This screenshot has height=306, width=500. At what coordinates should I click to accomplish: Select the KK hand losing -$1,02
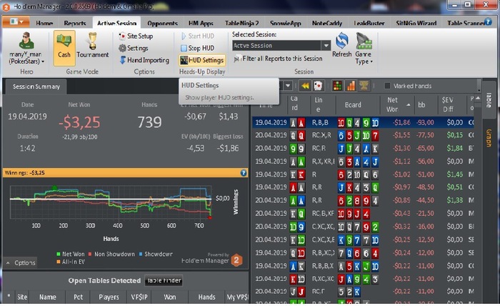click(363, 174)
